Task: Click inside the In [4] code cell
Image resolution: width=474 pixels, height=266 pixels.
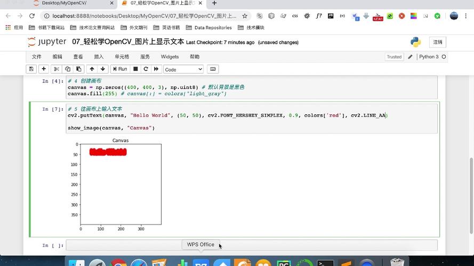Action: pos(252,87)
